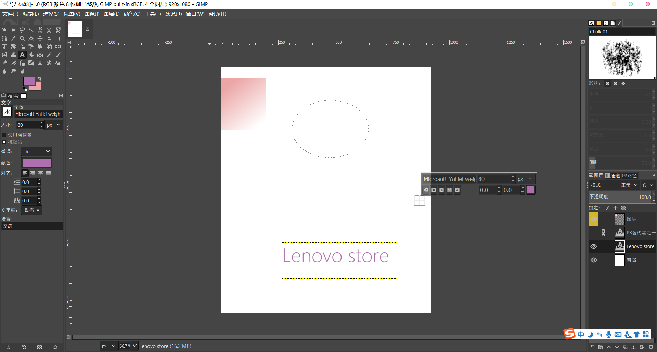Toggle visibility of the 背景 layer
Screen dimensions: 657x352
(x=594, y=260)
